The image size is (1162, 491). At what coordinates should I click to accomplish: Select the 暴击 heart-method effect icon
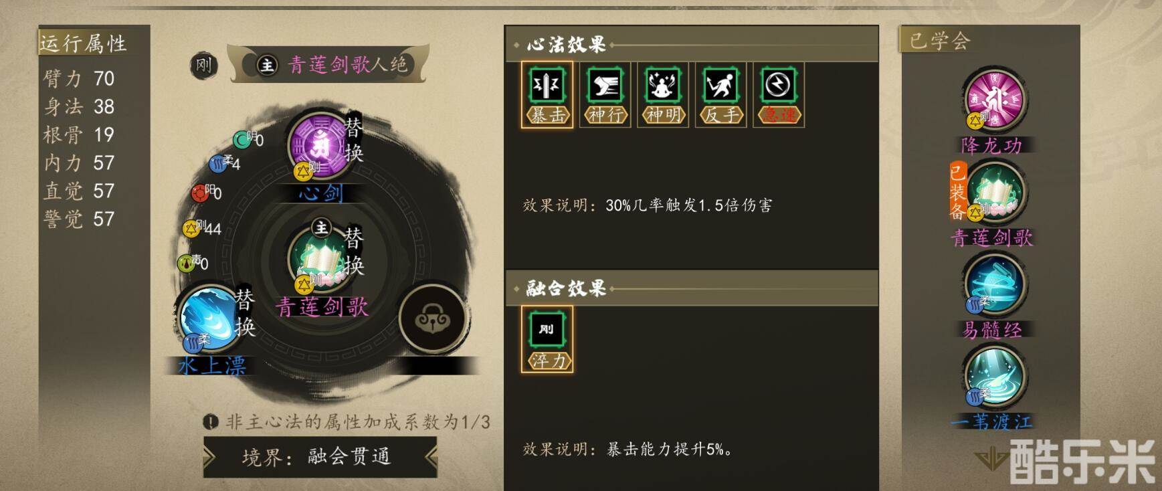click(x=547, y=94)
